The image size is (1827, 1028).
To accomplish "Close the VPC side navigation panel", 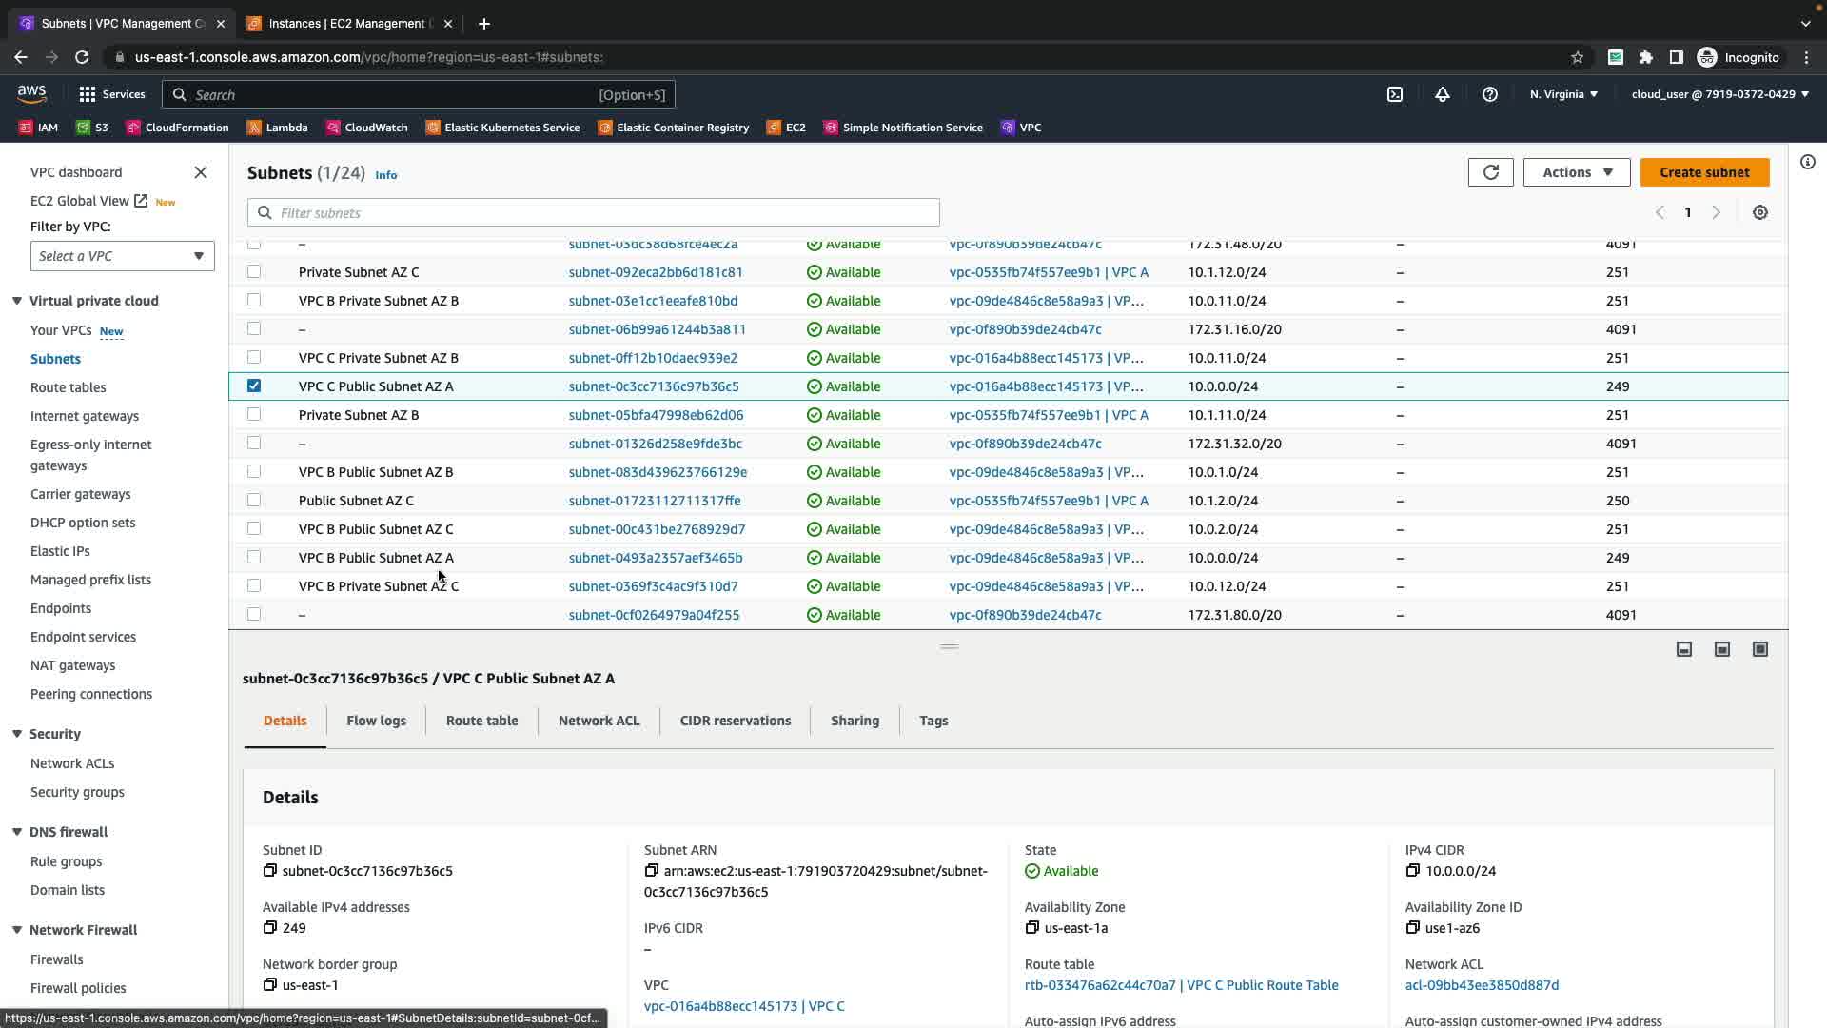I will pos(201,172).
